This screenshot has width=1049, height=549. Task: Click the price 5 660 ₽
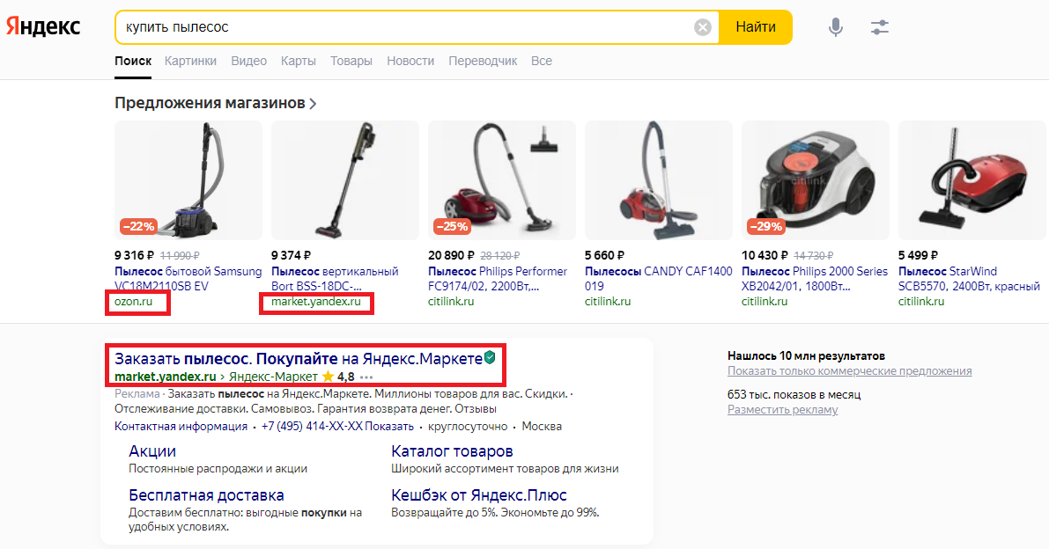605,255
